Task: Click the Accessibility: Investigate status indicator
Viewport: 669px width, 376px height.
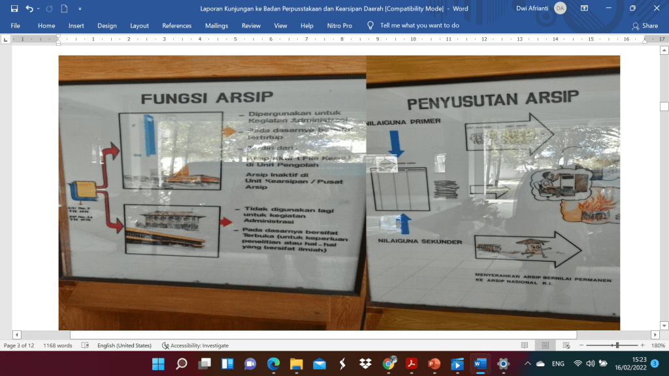Action: click(195, 345)
